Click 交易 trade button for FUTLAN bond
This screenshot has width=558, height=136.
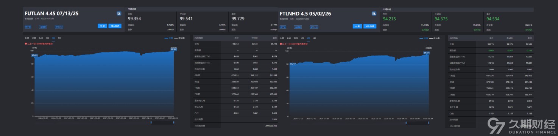pyautogui.click(x=102, y=26)
